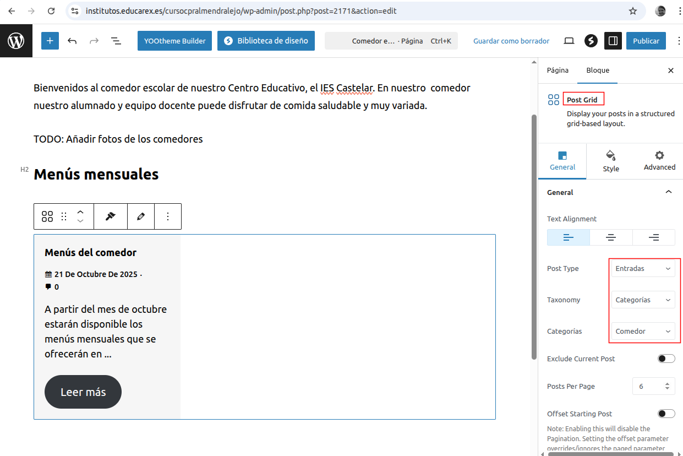Open the document overview list icon
This screenshot has height=456, width=683.
116,41
